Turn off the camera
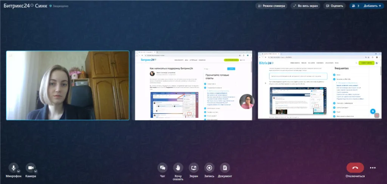 tap(31, 168)
